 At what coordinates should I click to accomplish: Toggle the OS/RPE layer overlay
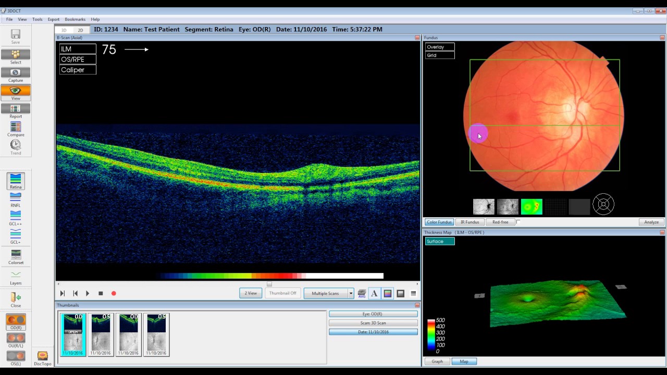[78, 59]
